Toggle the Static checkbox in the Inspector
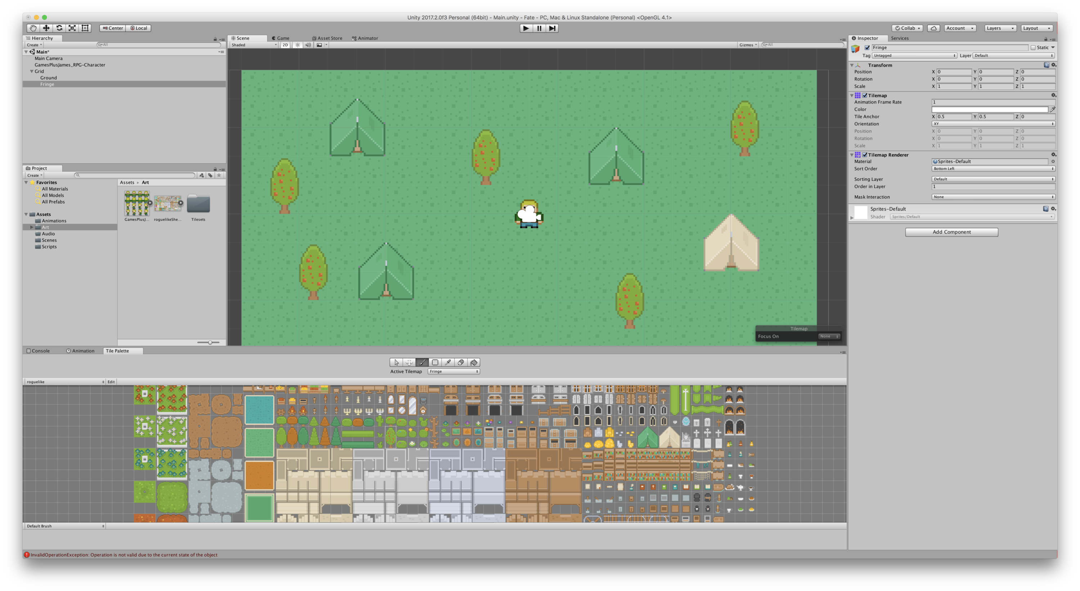The height and width of the screenshot is (591, 1080). pyautogui.click(x=1034, y=47)
